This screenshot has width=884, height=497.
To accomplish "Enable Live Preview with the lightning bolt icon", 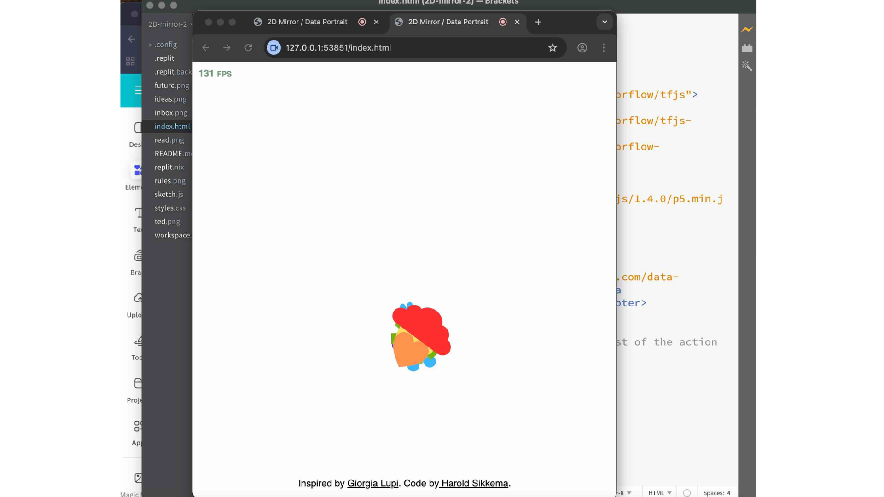I will click(747, 29).
